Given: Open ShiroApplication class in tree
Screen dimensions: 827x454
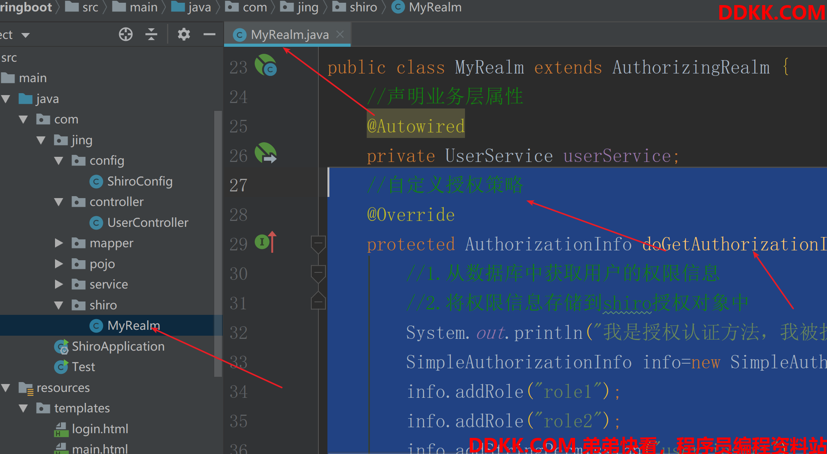Looking at the screenshot, I should [118, 346].
